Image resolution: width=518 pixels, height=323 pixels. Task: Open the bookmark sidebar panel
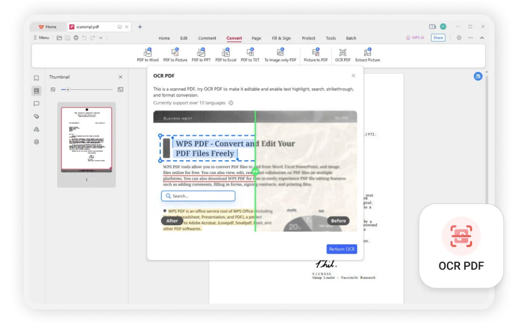pyautogui.click(x=36, y=78)
